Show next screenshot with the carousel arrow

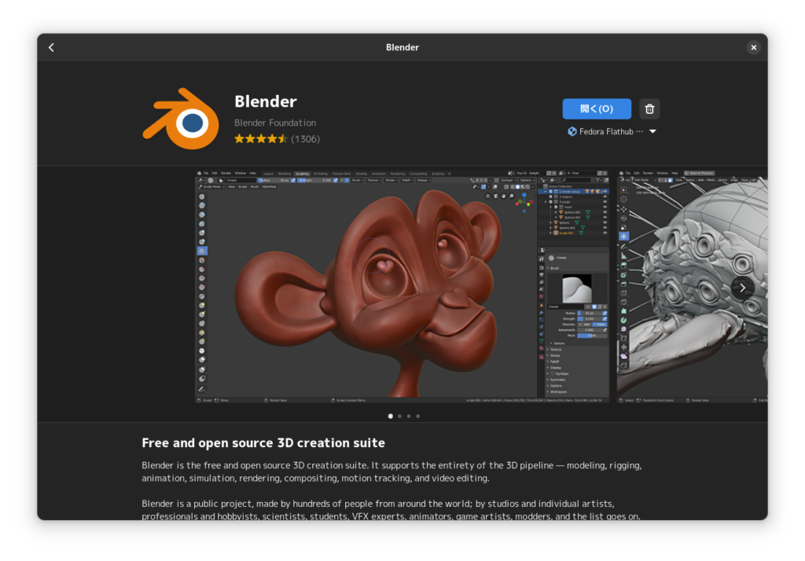742,288
